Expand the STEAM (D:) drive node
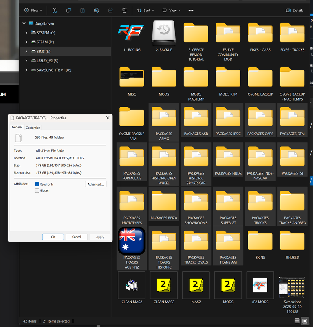 (26, 42)
